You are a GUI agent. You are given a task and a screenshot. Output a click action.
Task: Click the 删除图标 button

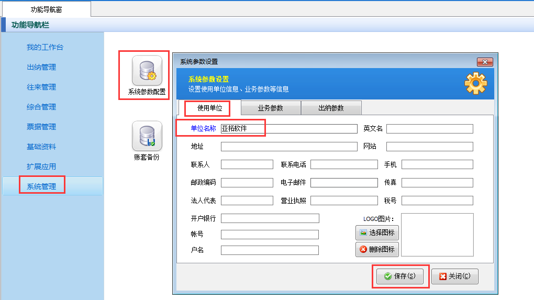[377, 249]
